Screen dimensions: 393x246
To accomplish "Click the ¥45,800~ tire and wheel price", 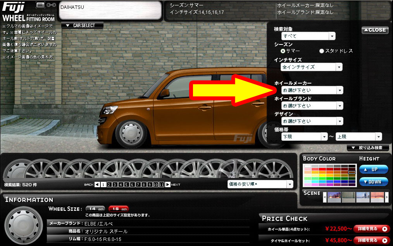I will (x=338, y=241).
